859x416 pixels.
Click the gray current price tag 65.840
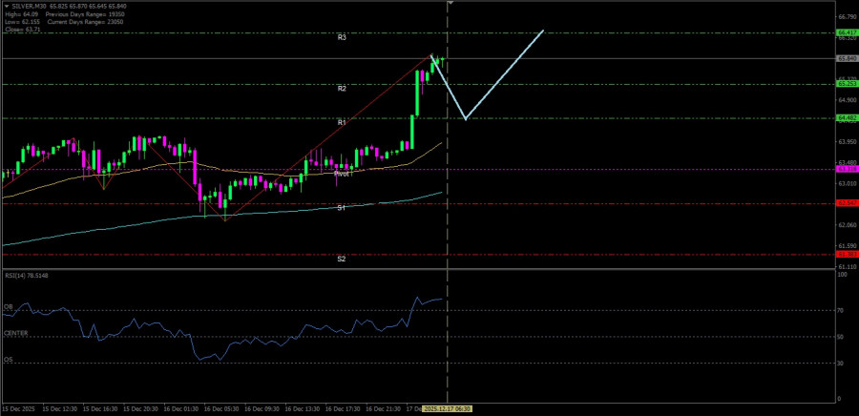tap(847, 58)
